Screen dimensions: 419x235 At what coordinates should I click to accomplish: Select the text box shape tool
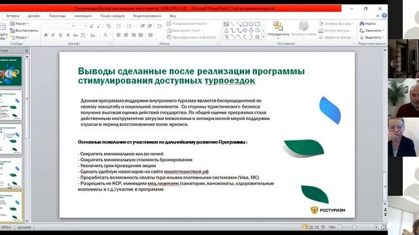(226, 24)
